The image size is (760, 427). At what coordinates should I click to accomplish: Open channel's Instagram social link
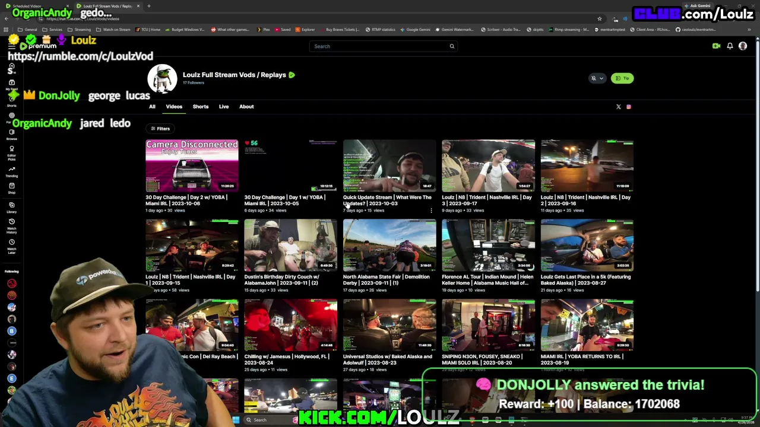[629, 107]
